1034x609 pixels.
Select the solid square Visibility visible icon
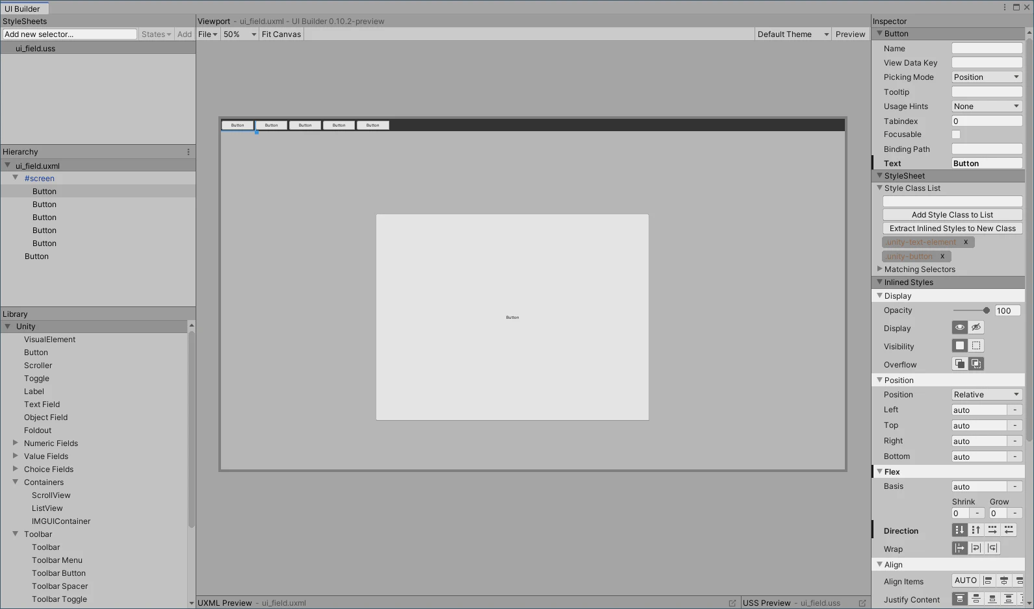[960, 346]
